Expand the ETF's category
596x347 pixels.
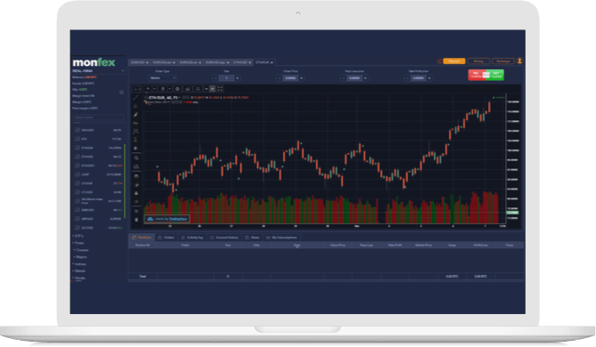point(78,236)
